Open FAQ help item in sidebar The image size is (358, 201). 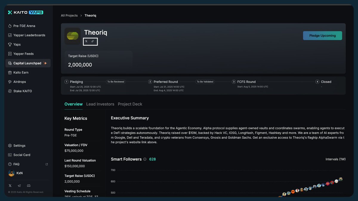(28, 164)
